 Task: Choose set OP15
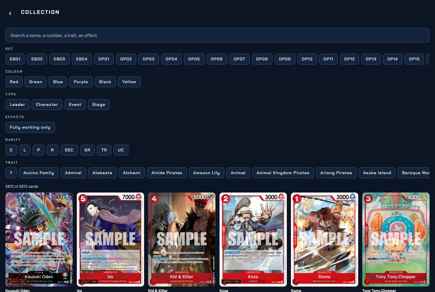point(414,59)
